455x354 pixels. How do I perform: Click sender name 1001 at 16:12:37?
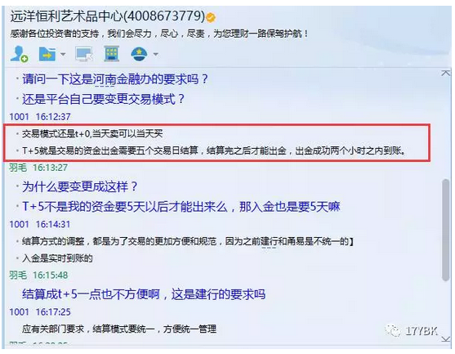tap(19, 117)
